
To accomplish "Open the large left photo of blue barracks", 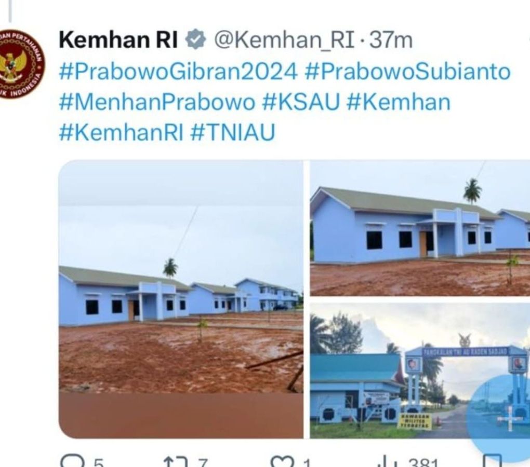I will point(181,299).
